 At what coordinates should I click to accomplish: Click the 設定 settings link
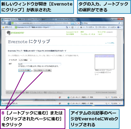tap(82, 32)
